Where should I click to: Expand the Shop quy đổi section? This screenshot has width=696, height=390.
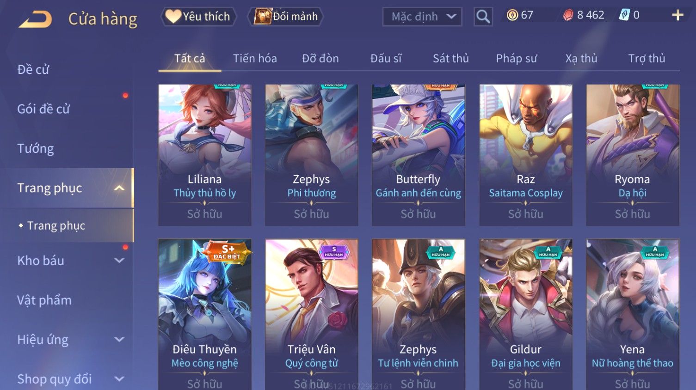pos(119,379)
